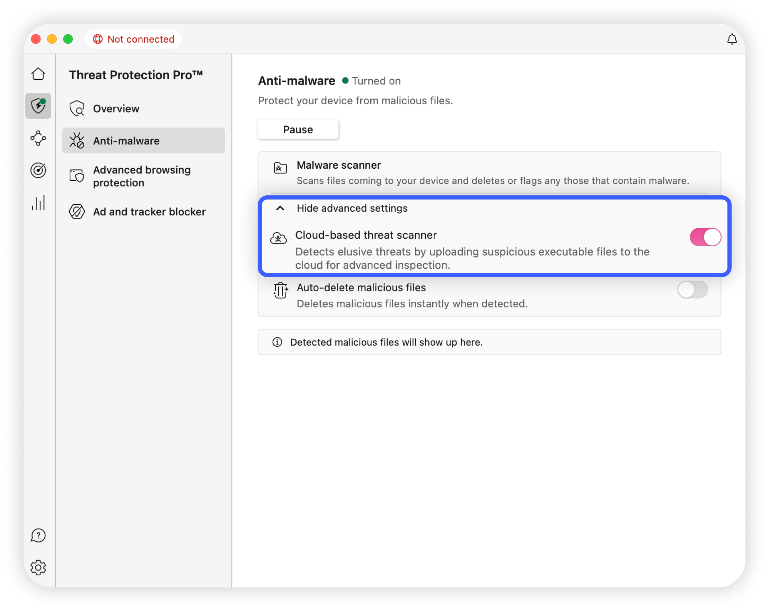Enable Auto-delete malicious files toggle
The height and width of the screenshot is (611, 769).
click(x=692, y=289)
